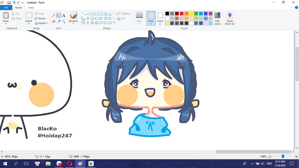Open Paint 3D from the ribbon

point(230,18)
